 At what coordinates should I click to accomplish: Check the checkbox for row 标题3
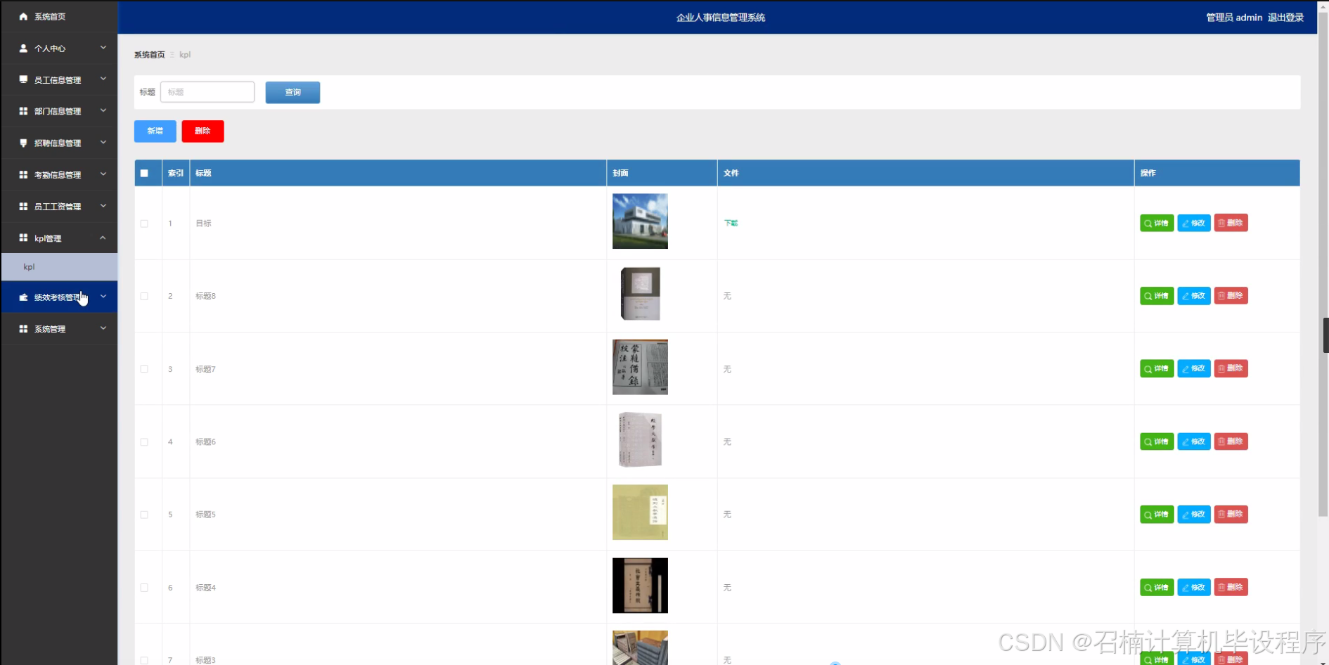pos(144,660)
